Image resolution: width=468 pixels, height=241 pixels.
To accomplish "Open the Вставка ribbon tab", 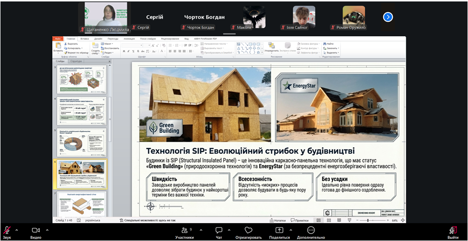I will coord(85,38).
